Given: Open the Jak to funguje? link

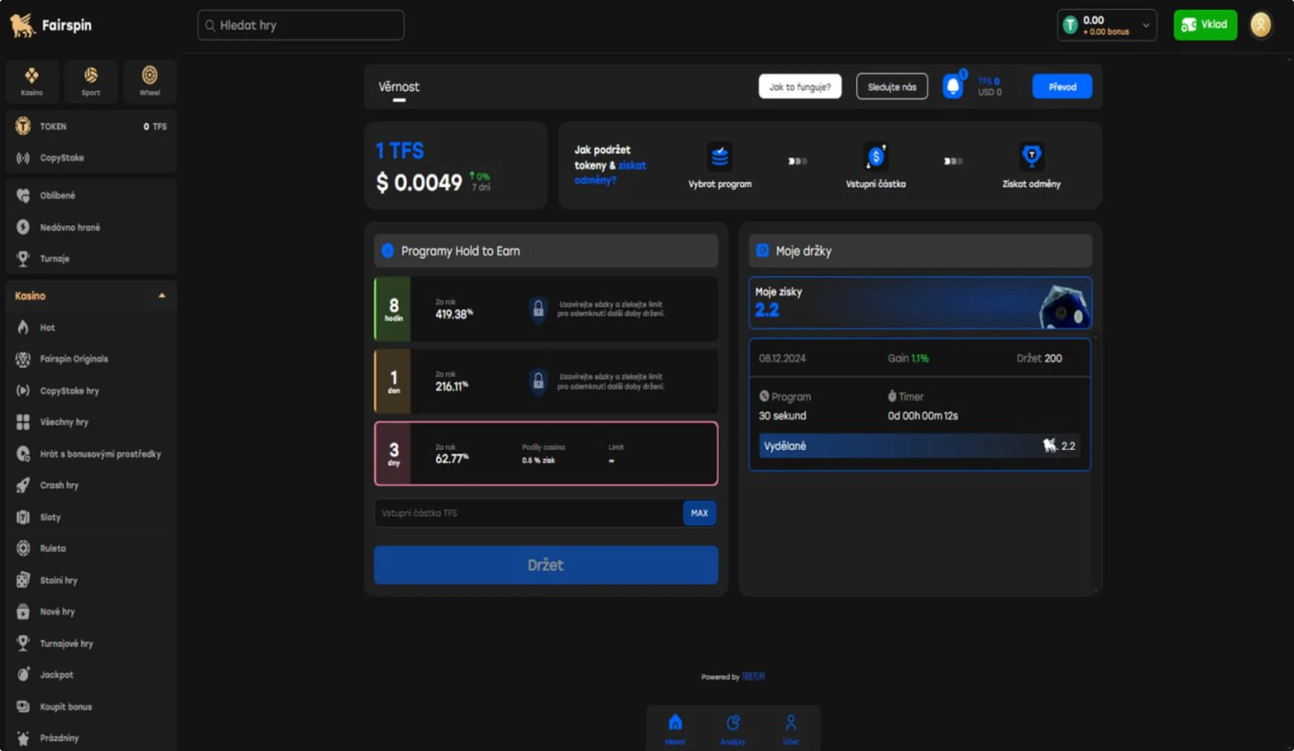Looking at the screenshot, I should [x=800, y=86].
